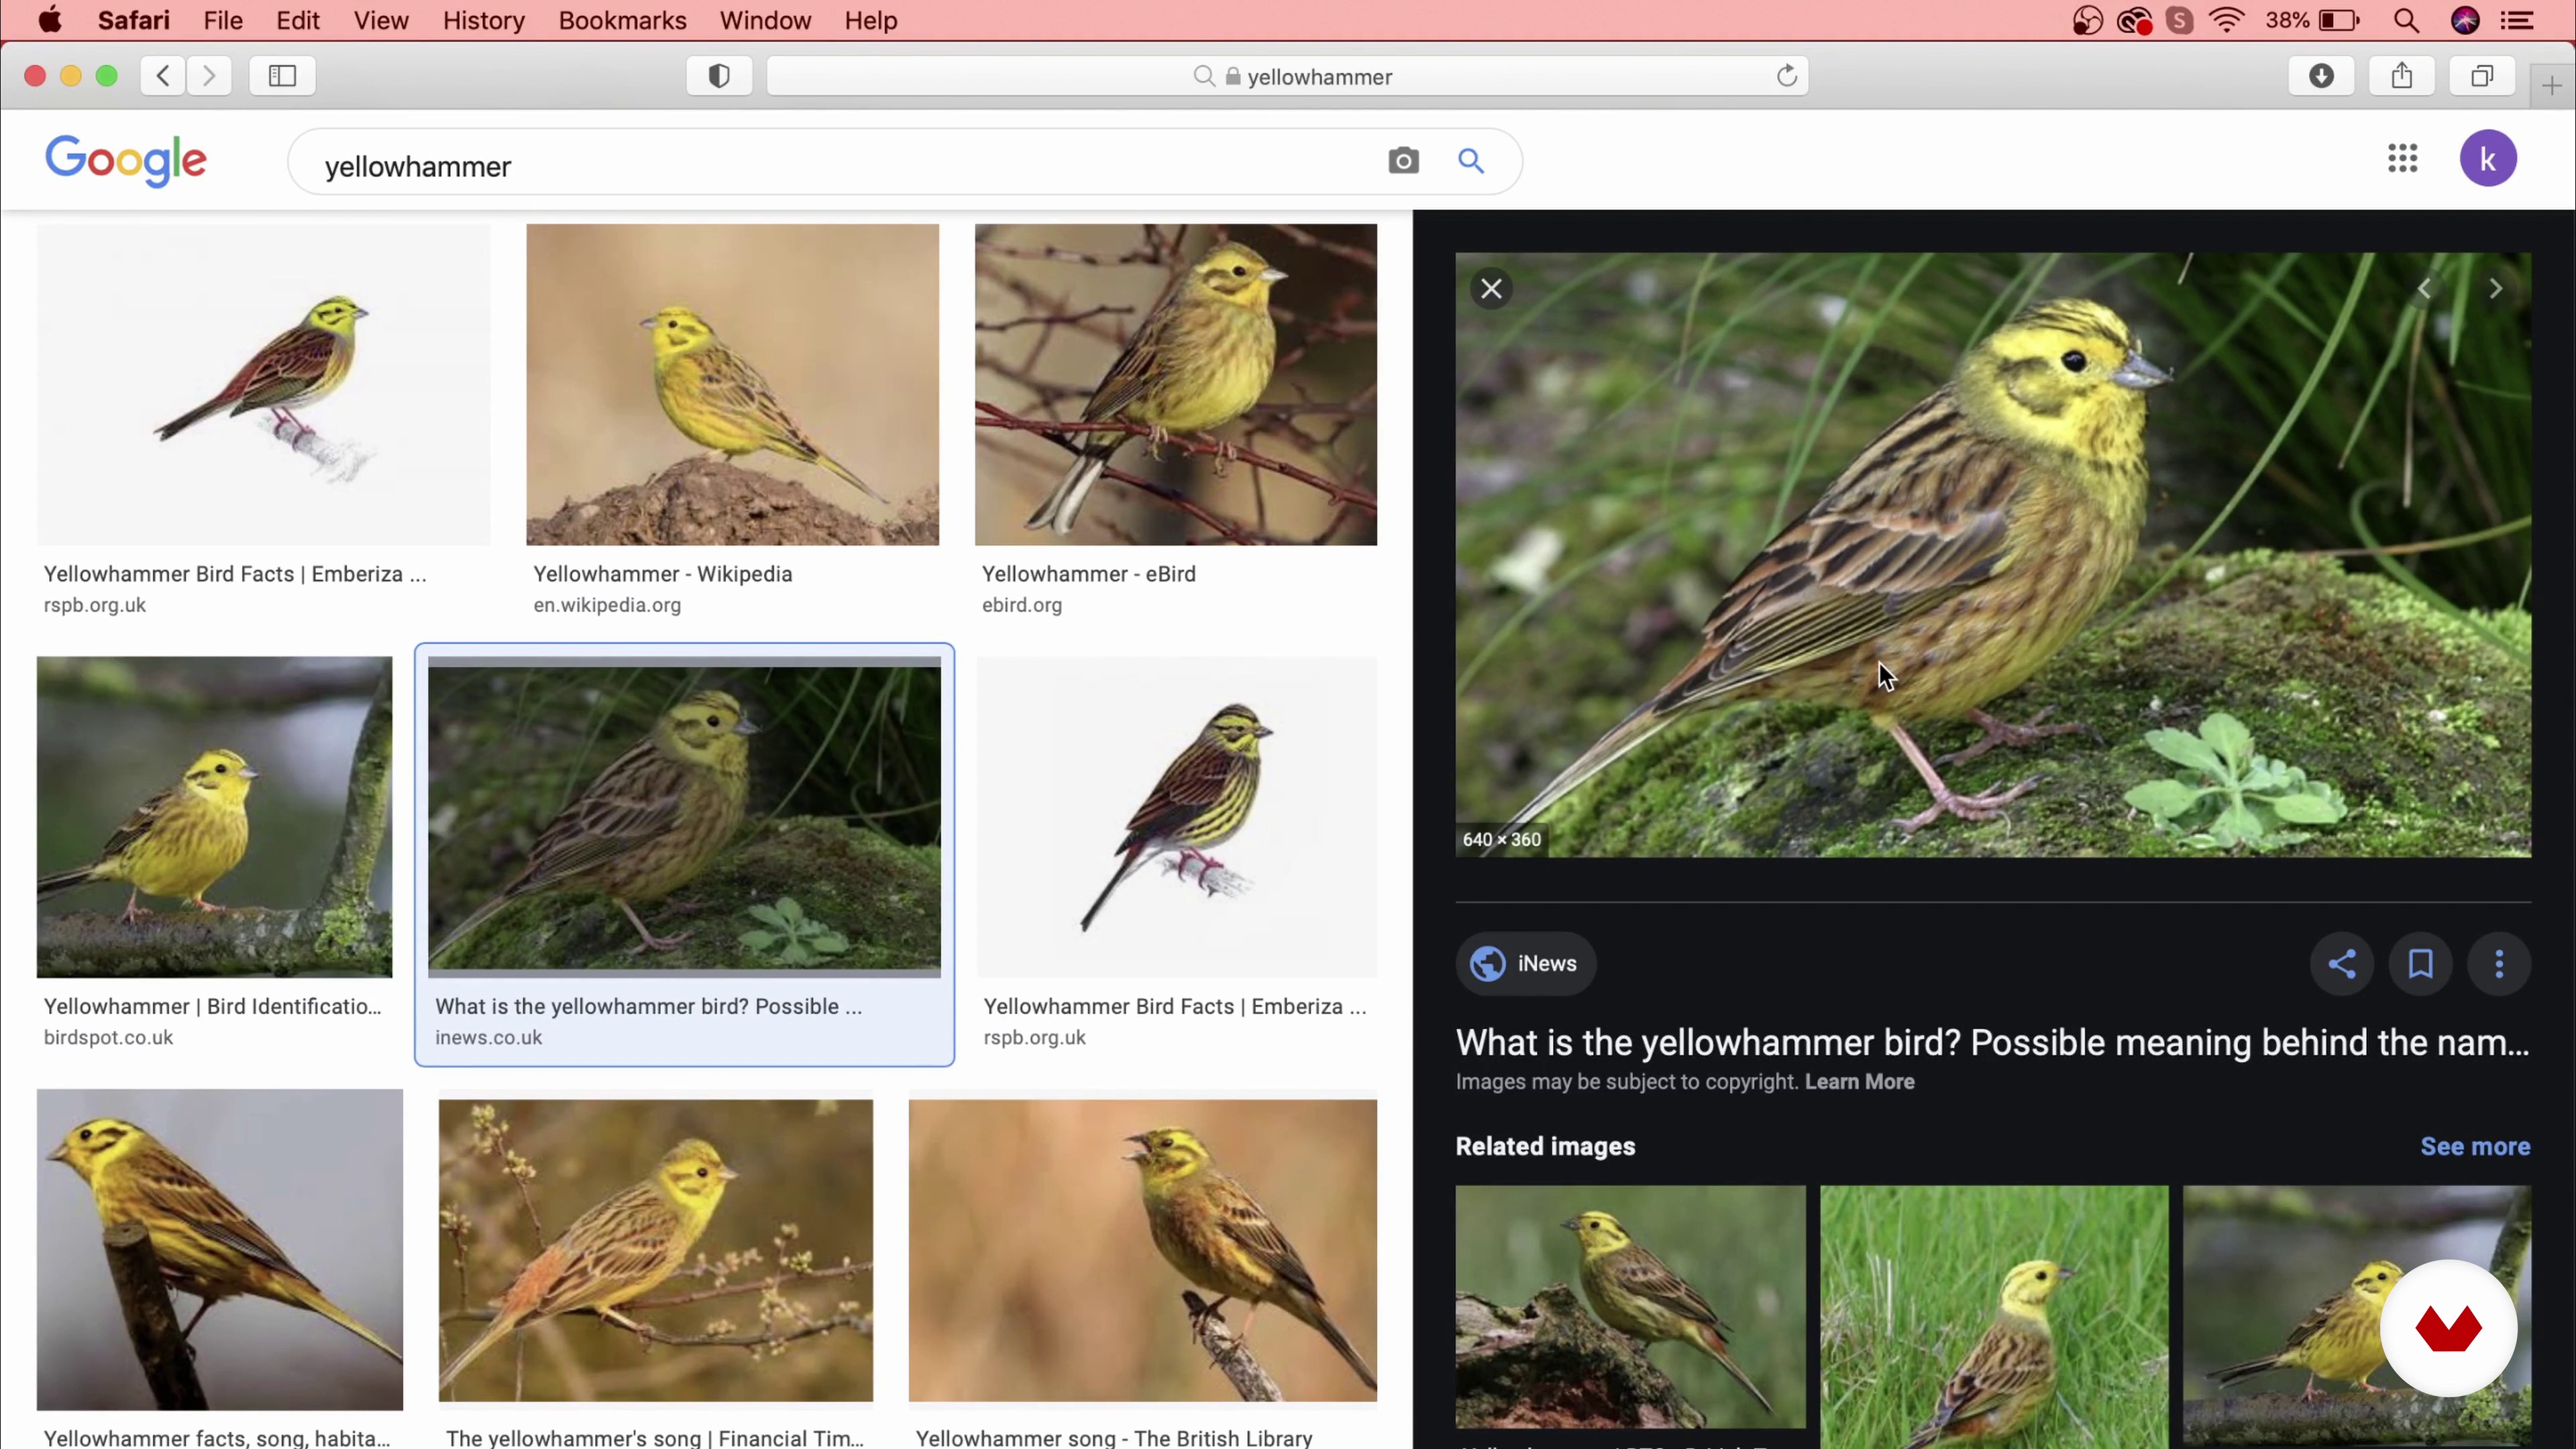Open the Learn More copyright link
The image size is (2576, 1449).
pos(1859,1081)
